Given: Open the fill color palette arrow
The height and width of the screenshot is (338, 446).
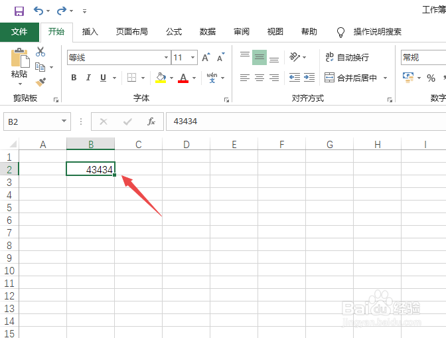Looking at the screenshot, I should (171, 78).
